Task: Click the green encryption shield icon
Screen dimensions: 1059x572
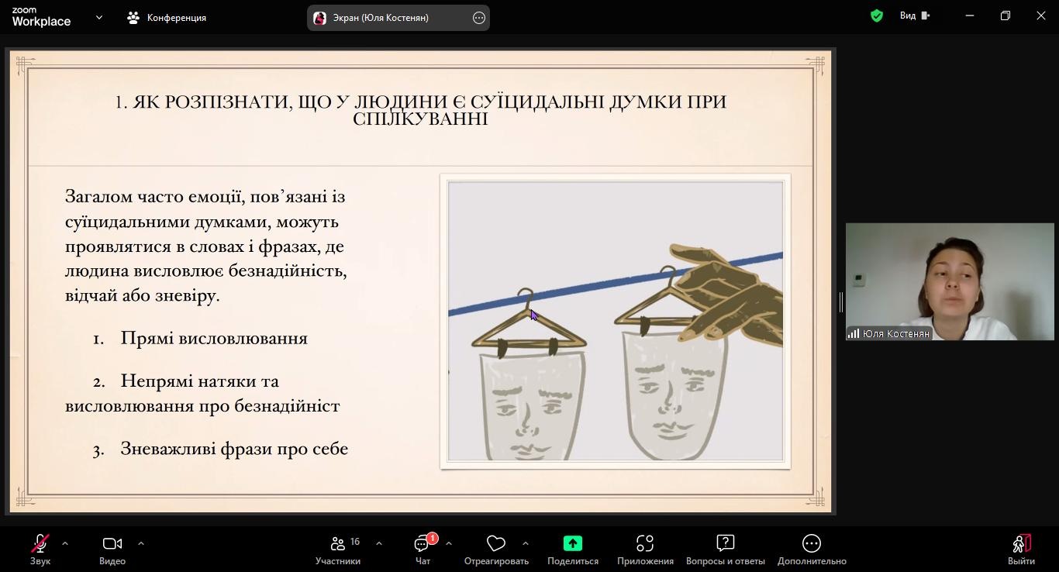Action: [x=877, y=16]
